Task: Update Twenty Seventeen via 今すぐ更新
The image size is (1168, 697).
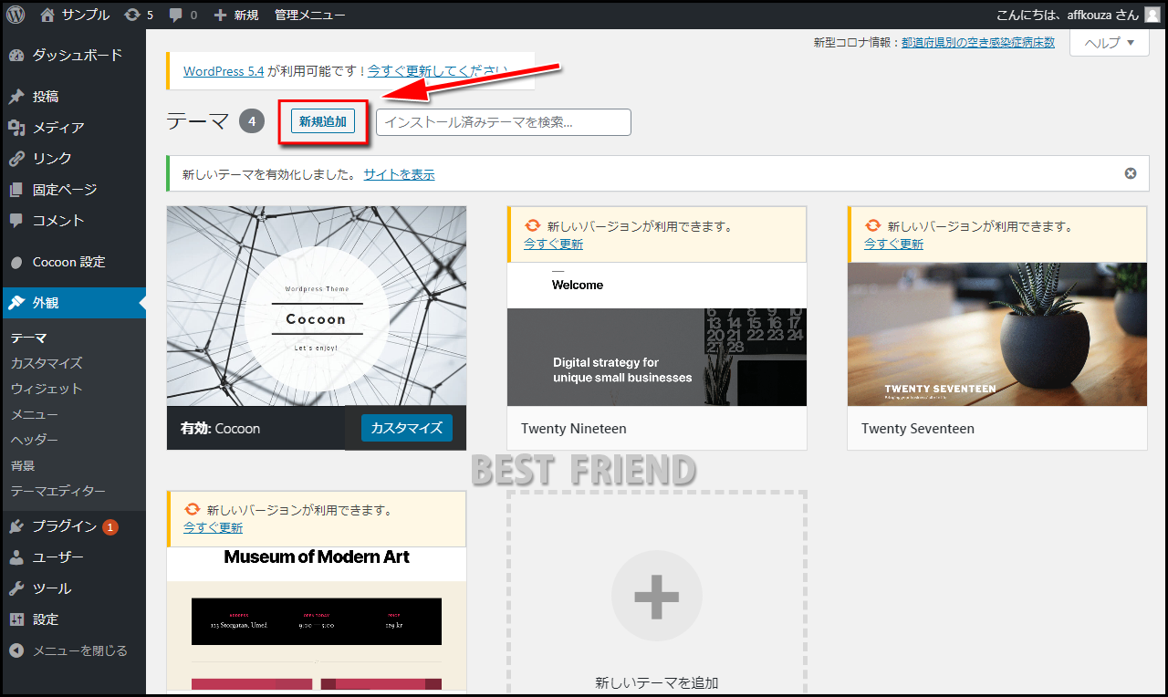Action: (x=893, y=244)
